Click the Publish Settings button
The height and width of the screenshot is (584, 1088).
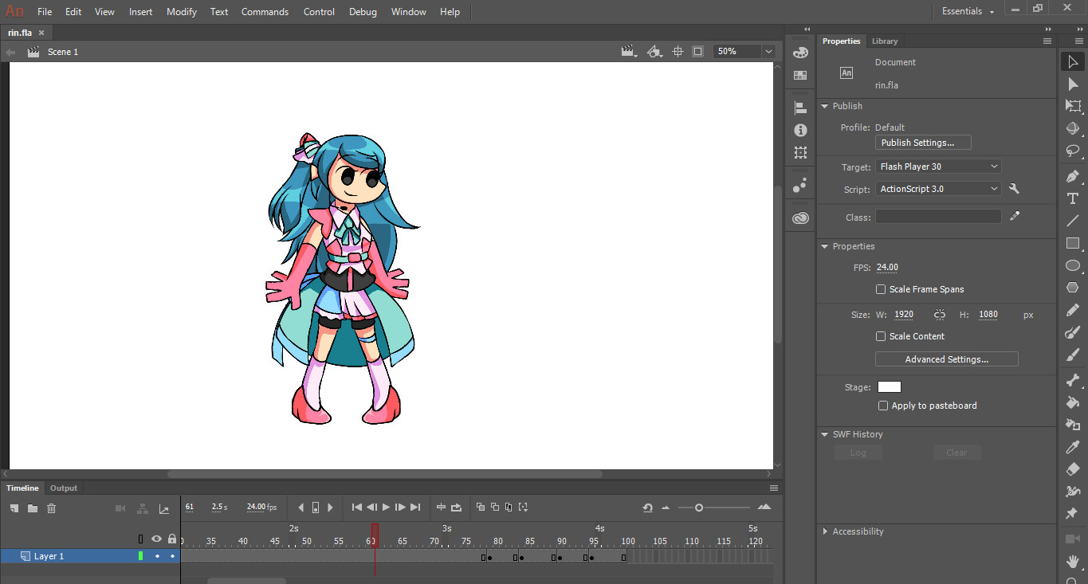[923, 143]
